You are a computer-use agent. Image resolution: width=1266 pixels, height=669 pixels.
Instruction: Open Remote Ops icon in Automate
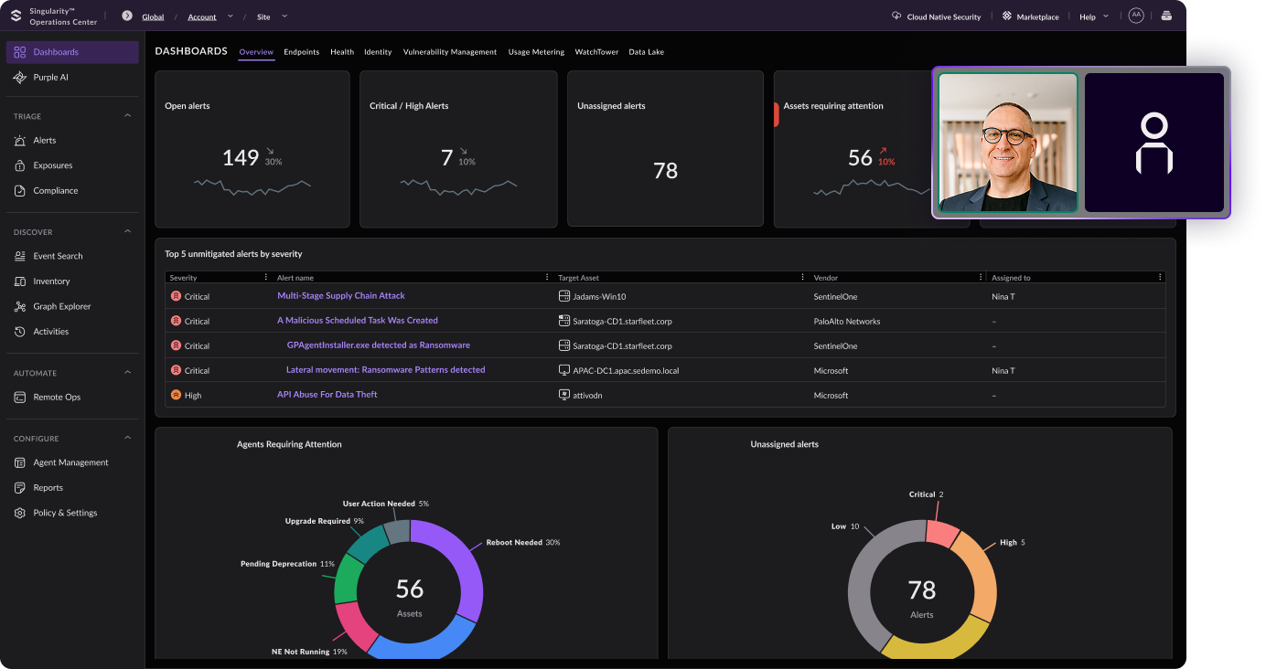coord(20,398)
